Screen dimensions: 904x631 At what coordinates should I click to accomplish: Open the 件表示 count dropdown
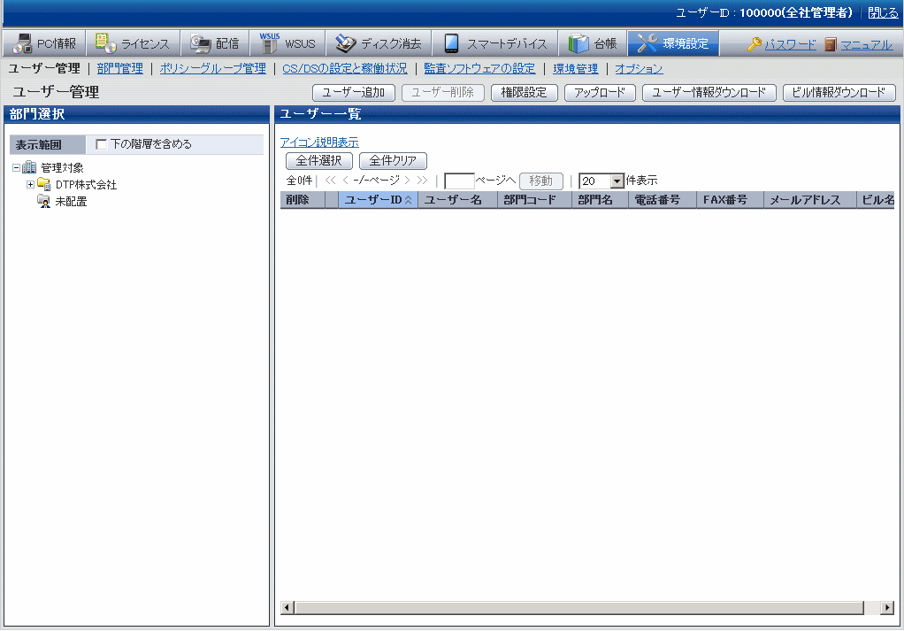click(617, 181)
